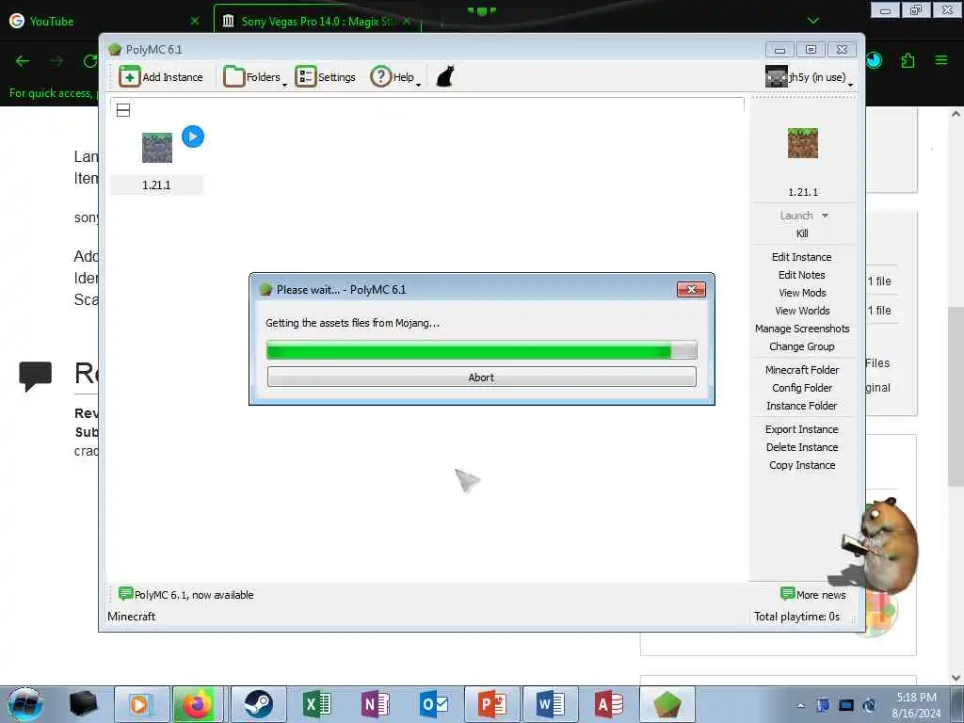This screenshot has width=964, height=723.
Task: Open Word from the taskbar
Action: click(551, 704)
